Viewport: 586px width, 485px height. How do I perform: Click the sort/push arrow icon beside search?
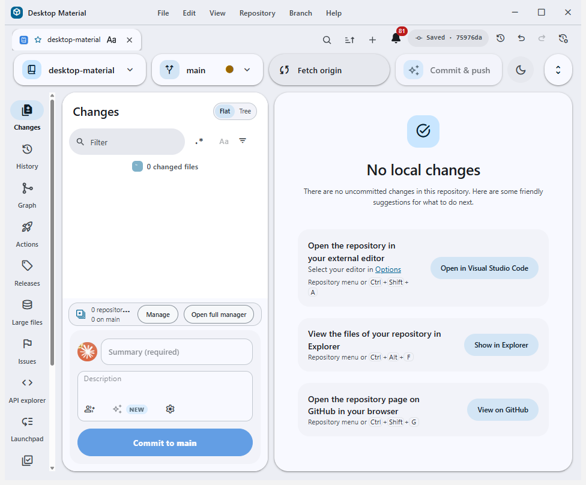(x=350, y=40)
